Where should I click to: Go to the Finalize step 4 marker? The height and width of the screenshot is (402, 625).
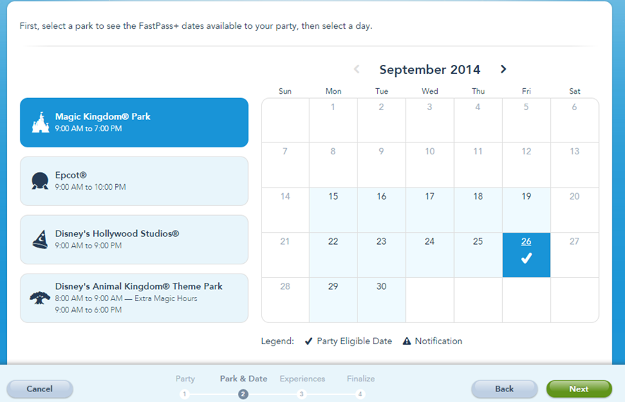tap(360, 394)
